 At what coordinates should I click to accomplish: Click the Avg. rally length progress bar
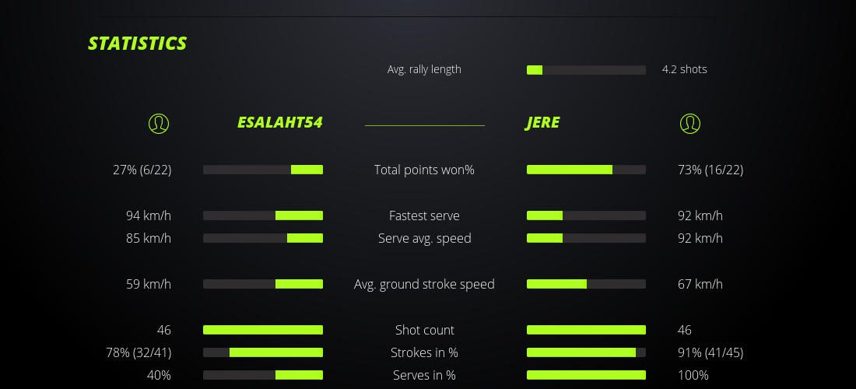586,70
